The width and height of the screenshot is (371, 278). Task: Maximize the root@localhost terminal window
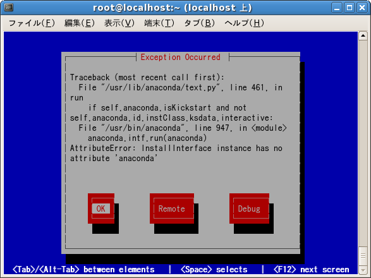tap(350, 8)
